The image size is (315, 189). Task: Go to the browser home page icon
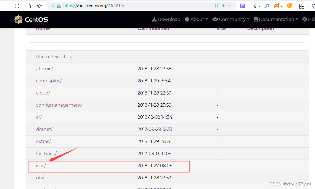coord(29,6)
